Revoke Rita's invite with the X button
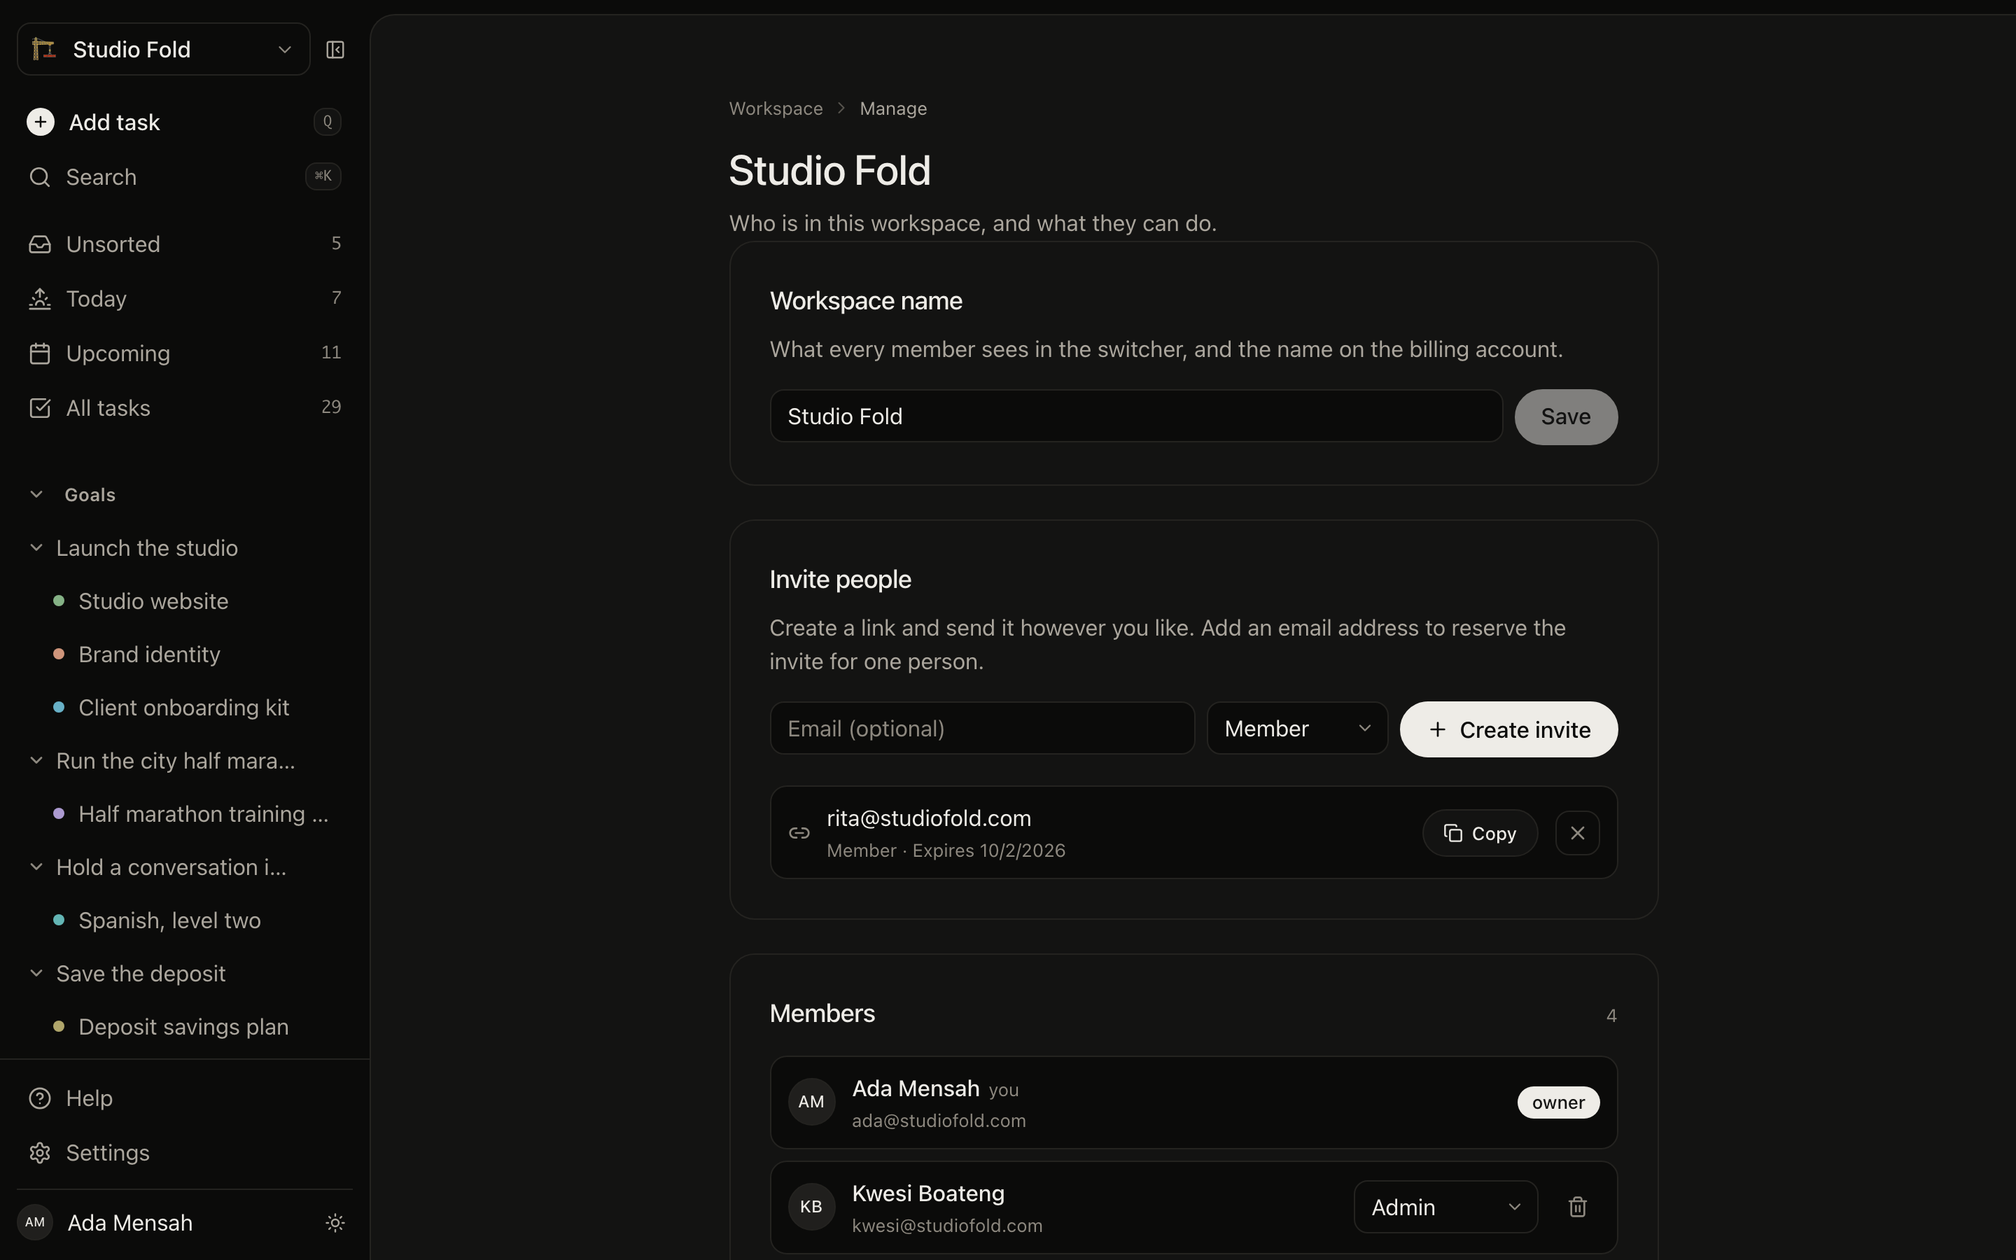Image resolution: width=2016 pixels, height=1260 pixels. [x=1577, y=833]
